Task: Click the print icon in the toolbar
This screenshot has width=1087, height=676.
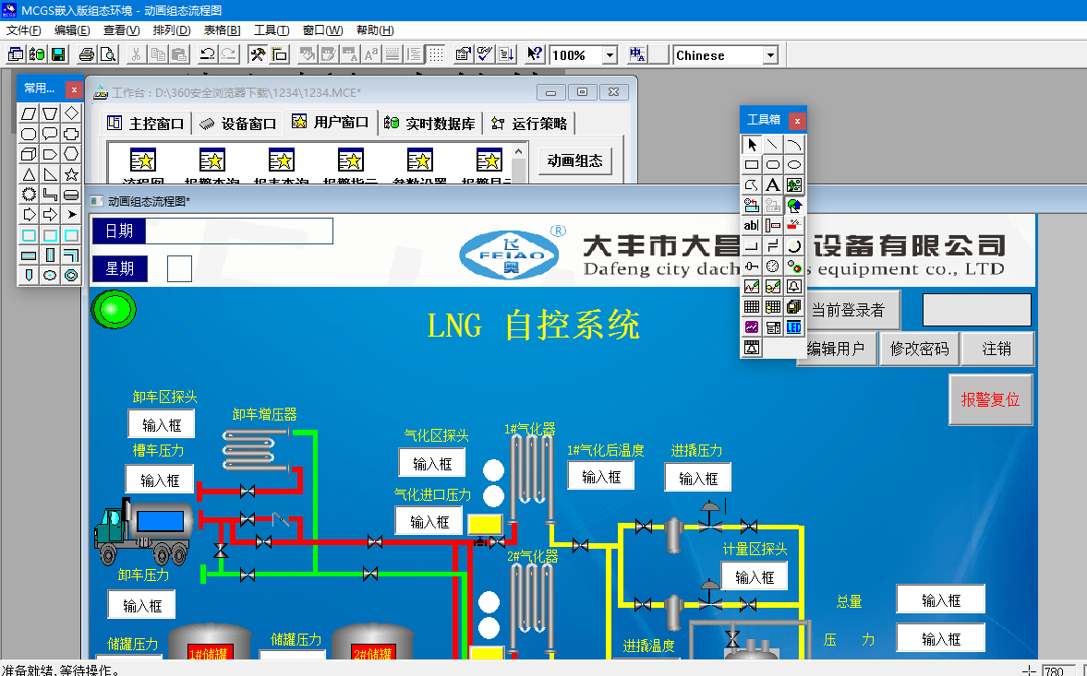Action: click(x=86, y=54)
